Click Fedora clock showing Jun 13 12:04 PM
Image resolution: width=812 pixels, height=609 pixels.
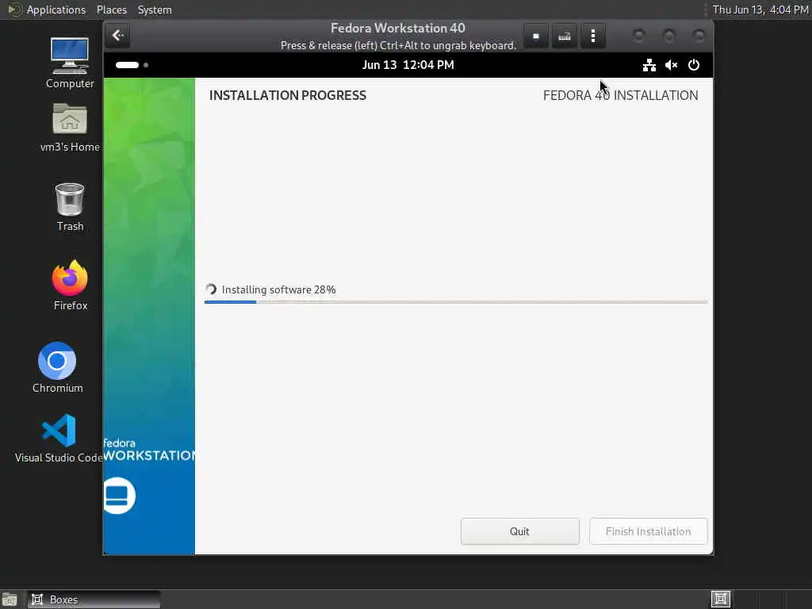point(408,65)
